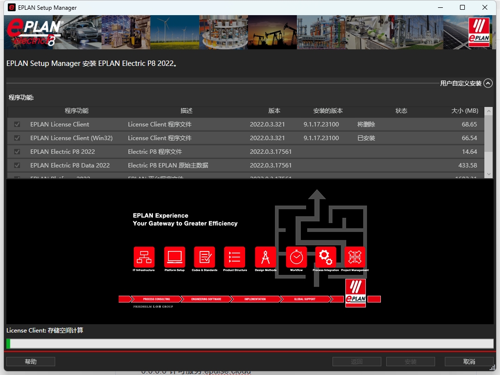500x375 pixels.
Task: Click the 取消 cancel button
Action: pyautogui.click(x=469, y=362)
